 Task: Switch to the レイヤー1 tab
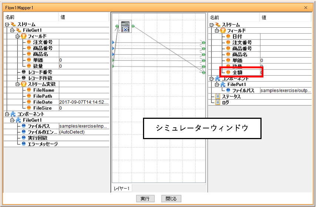pyautogui.click(x=122, y=189)
